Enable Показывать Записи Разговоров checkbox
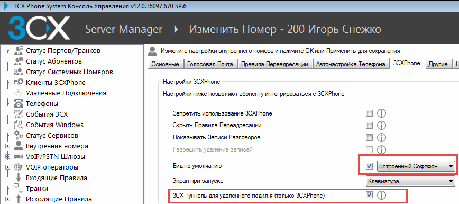This screenshot has width=459, height=204. pyautogui.click(x=370, y=137)
